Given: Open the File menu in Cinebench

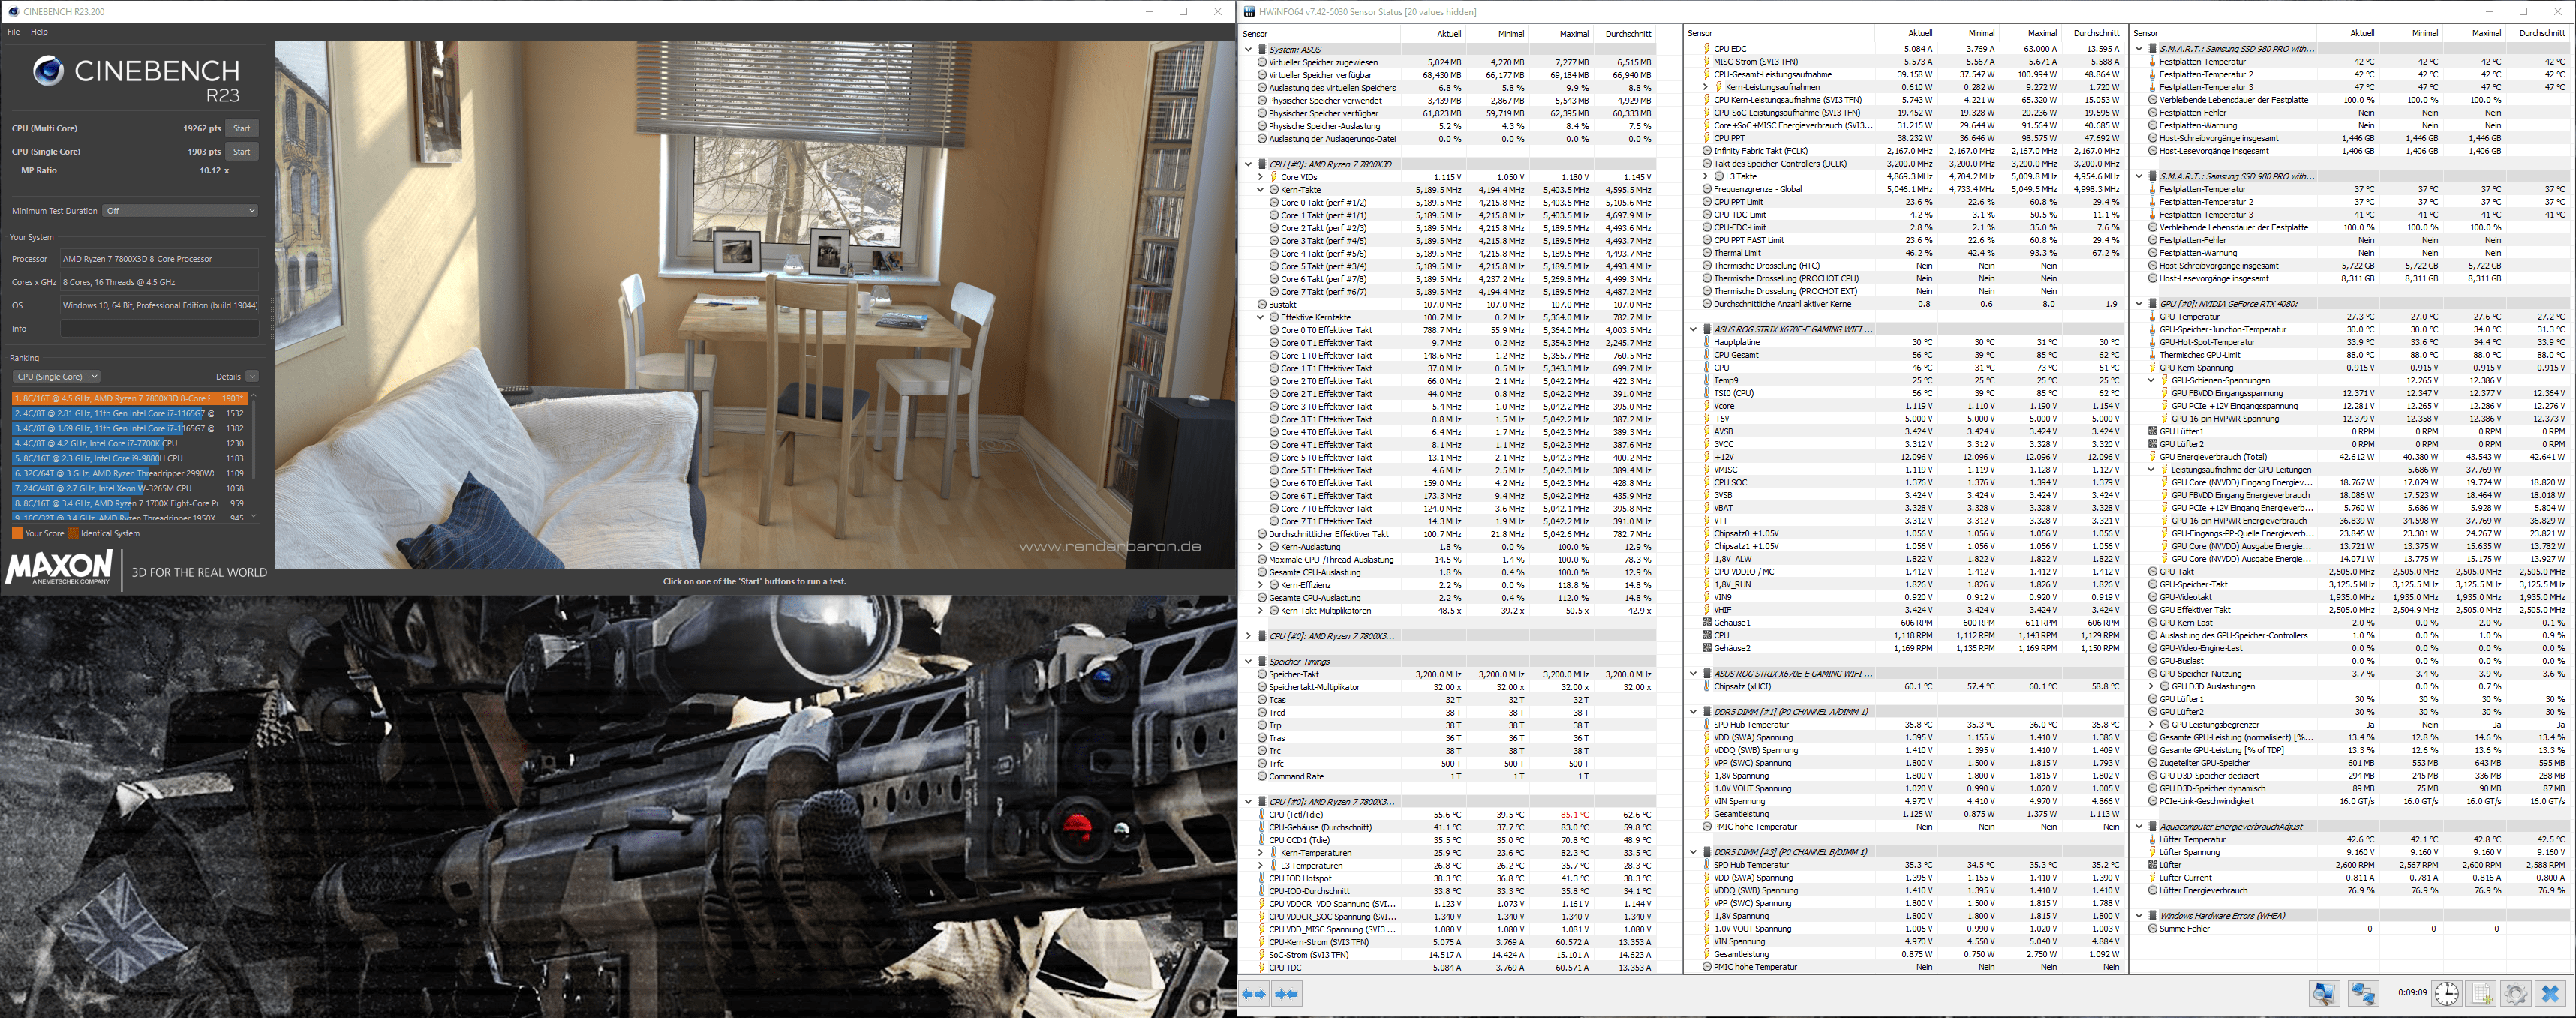Looking at the screenshot, I should tap(13, 32).
